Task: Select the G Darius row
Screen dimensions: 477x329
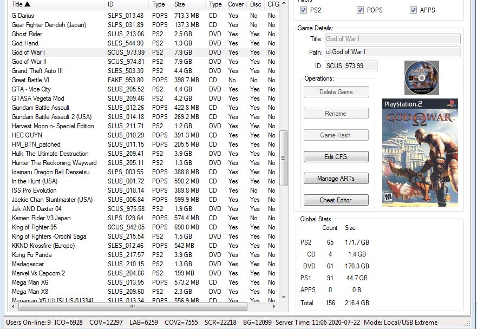Action: pyautogui.click(x=145, y=16)
